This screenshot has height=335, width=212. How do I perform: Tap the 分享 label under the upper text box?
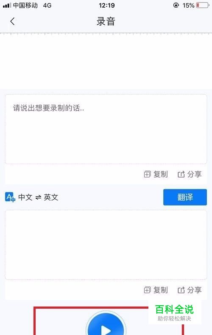(194, 175)
